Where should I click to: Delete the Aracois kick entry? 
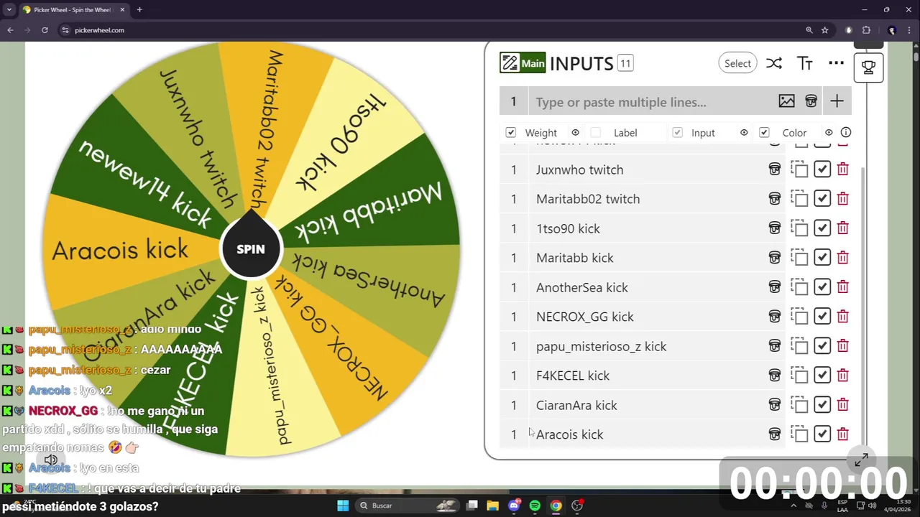click(842, 434)
